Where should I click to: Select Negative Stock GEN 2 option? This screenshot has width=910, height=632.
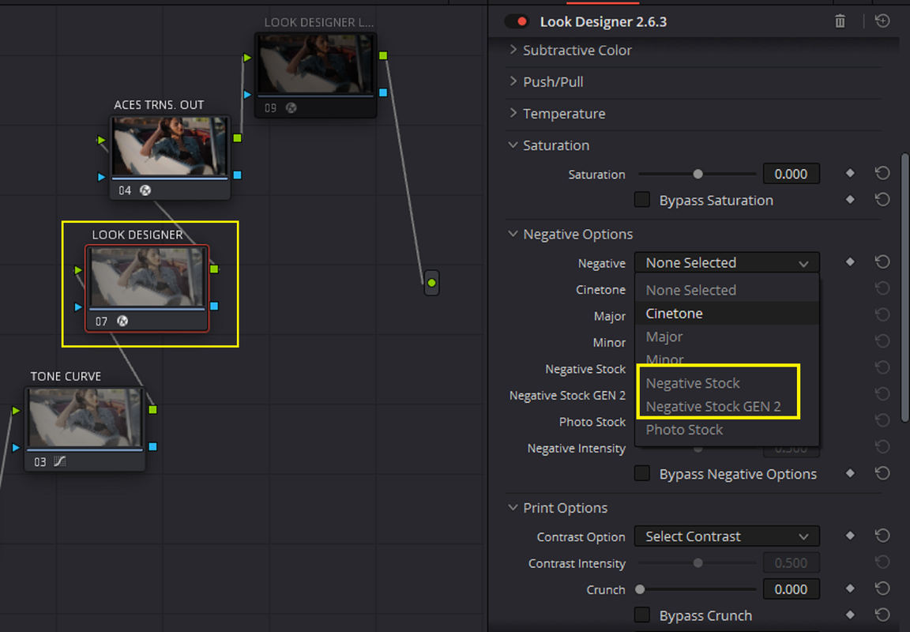(727, 406)
